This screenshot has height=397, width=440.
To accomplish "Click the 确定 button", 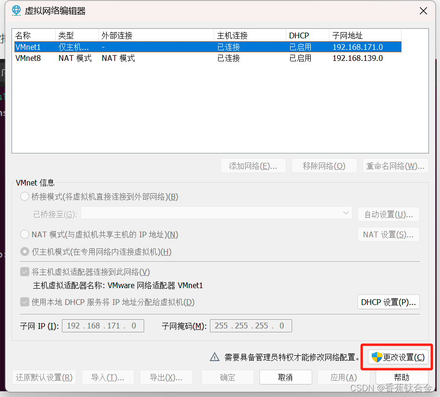I will [x=228, y=377].
